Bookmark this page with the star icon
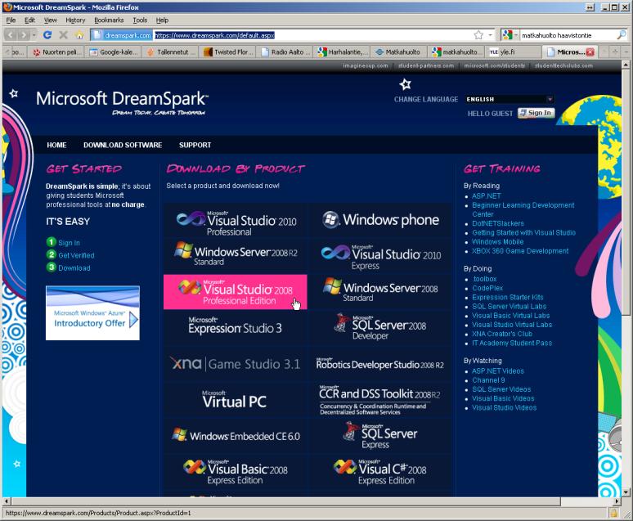The image size is (633, 521). click(478, 35)
